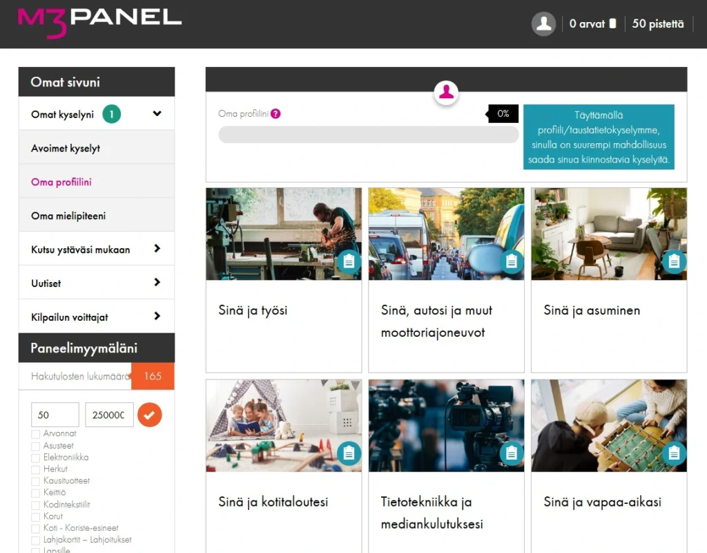Image resolution: width=707 pixels, height=553 pixels.
Task: Click clipboard icon on Sinä ja kotitaloutesi card
Action: tap(349, 453)
